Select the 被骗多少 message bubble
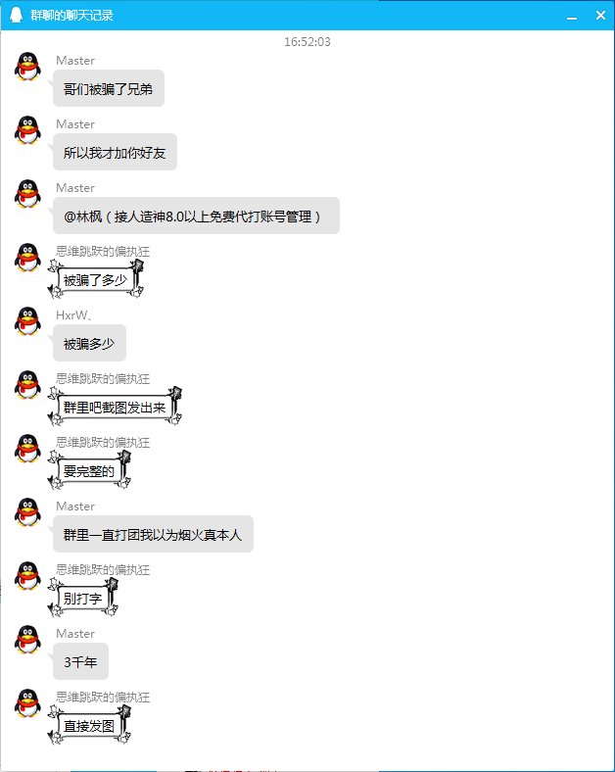615x772 pixels. [x=89, y=343]
